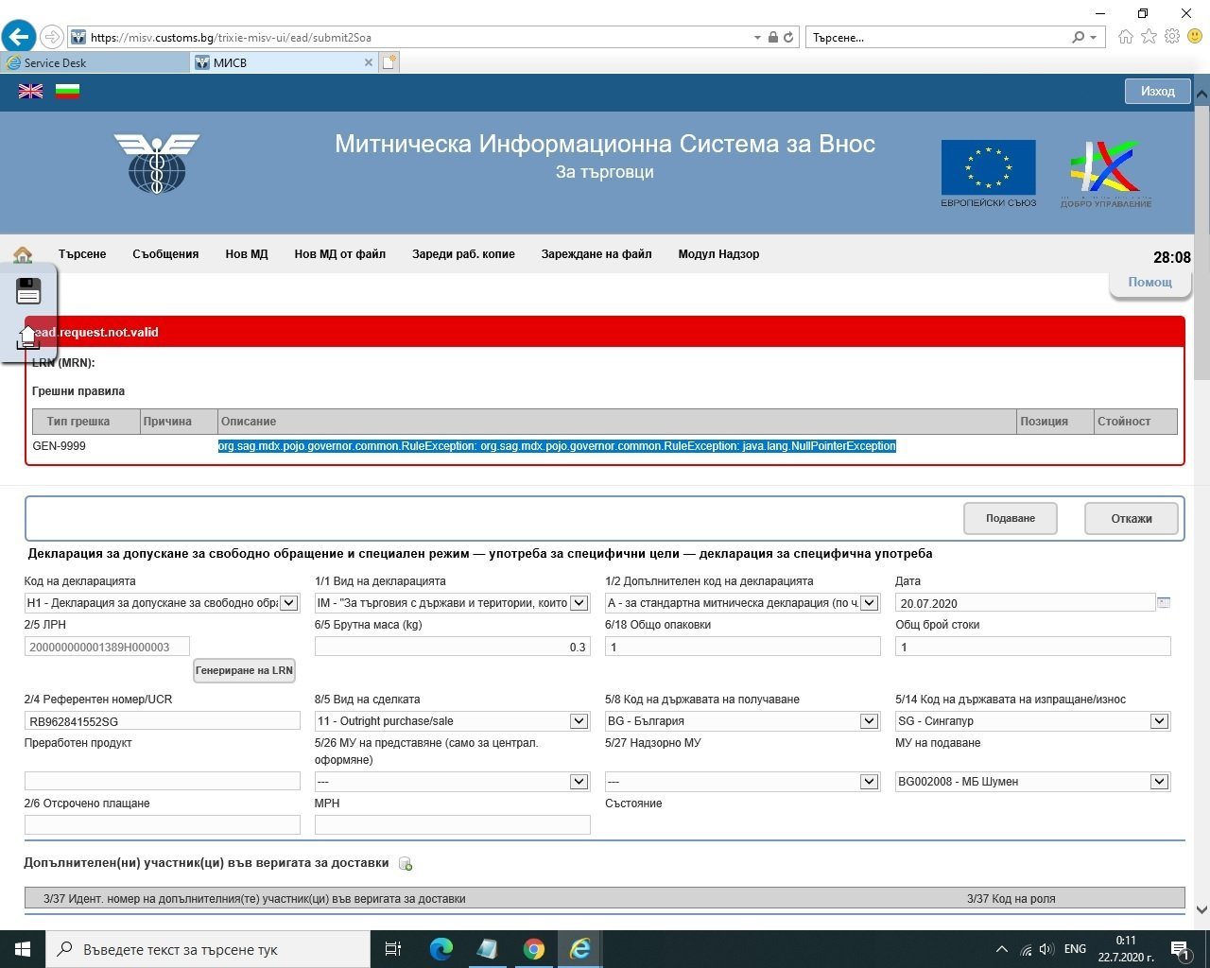Close the МИСВ browser tab
This screenshot has width=1210, height=968.
click(x=369, y=62)
